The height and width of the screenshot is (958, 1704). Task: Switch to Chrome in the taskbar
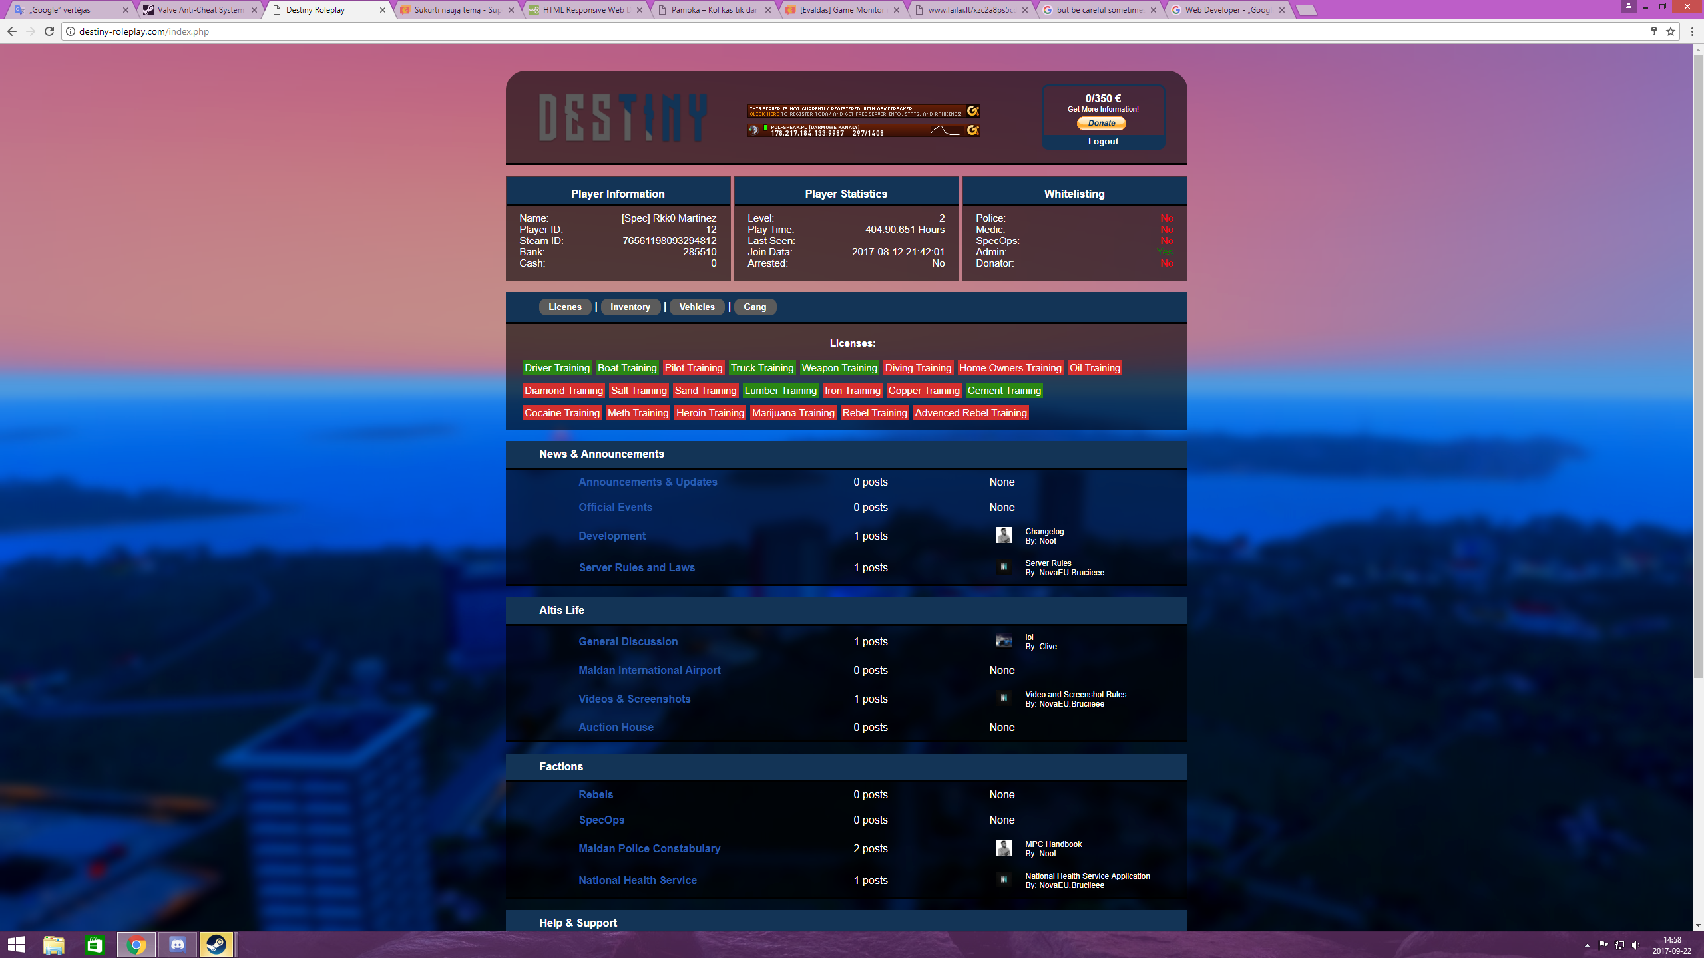pos(136,945)
